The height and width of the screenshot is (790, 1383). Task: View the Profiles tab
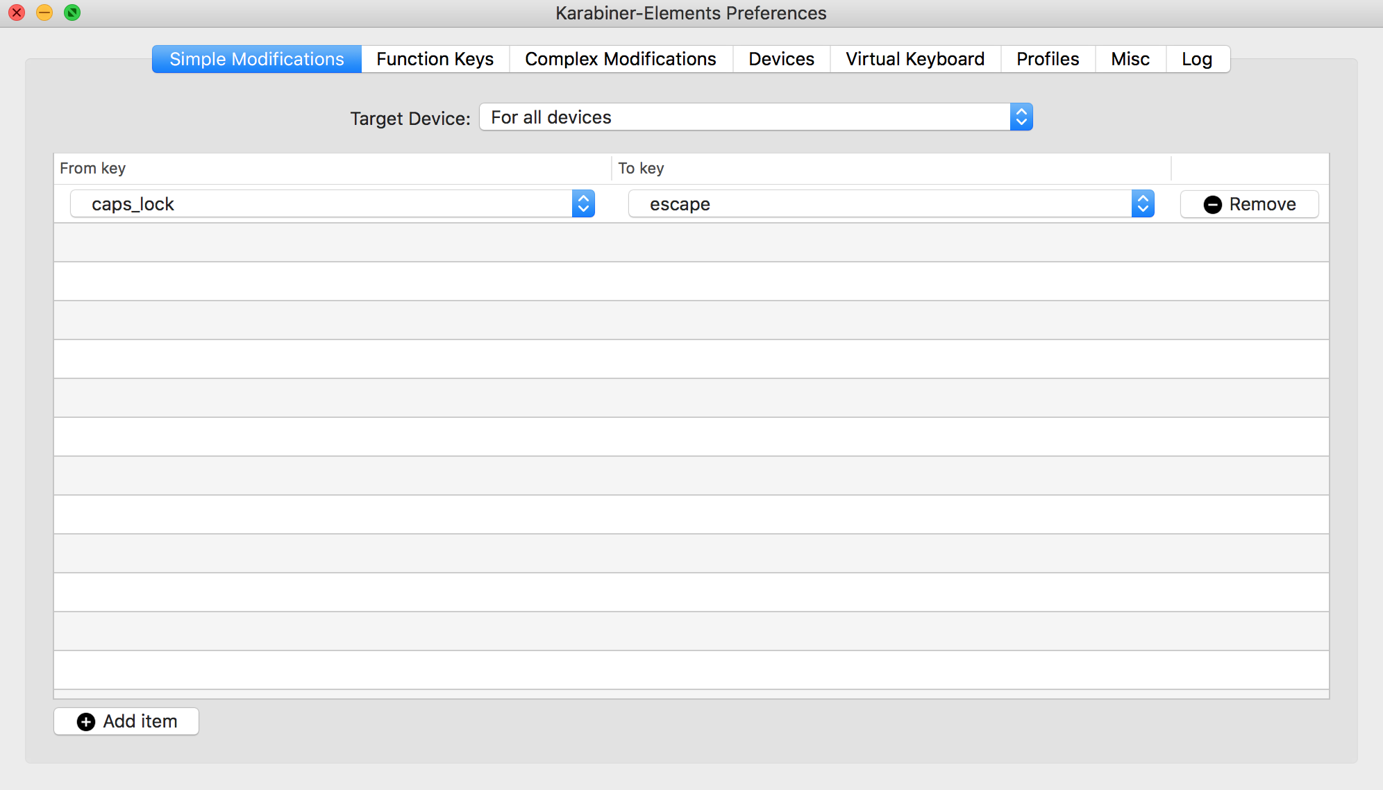pyautogui.click(x=1047, y=59)
